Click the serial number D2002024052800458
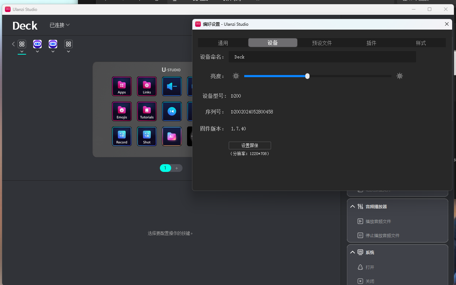This screenshot has width=456, height=285. click(252, 112)
